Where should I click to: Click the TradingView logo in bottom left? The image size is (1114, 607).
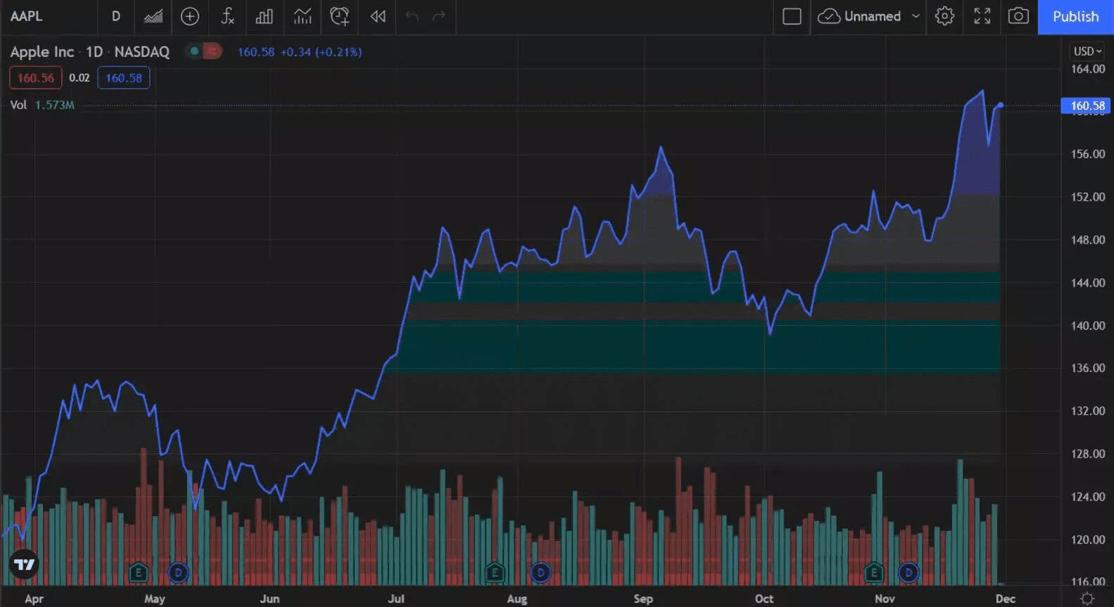24,565
